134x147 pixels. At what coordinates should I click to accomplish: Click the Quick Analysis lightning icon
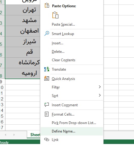[x=47, y=78]
